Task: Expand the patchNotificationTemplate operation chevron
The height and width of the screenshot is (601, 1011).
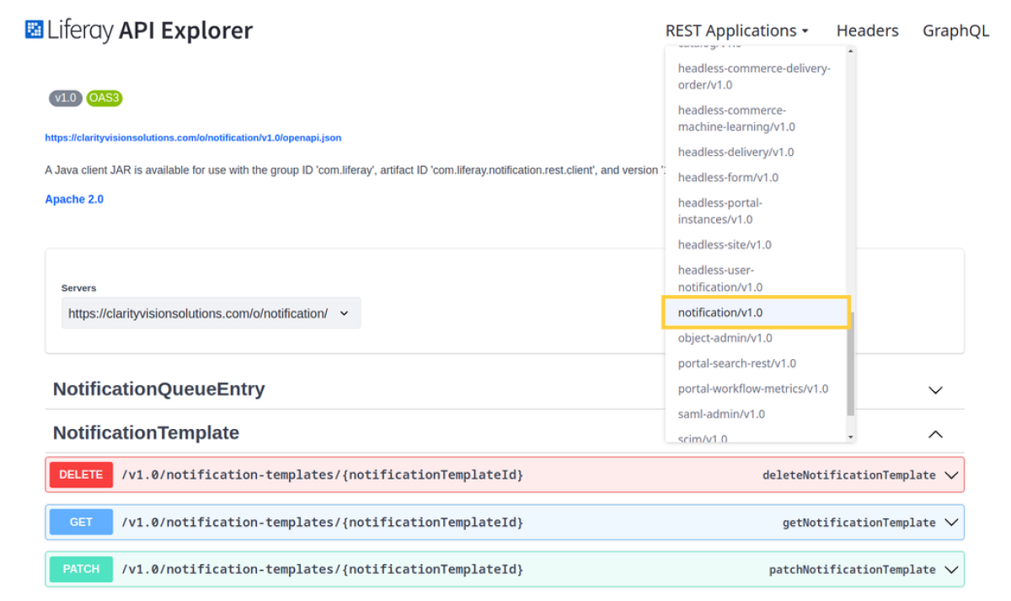Action: click(x=951, y=569)
